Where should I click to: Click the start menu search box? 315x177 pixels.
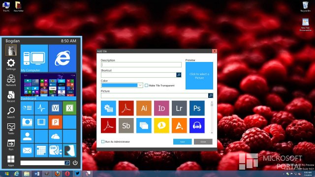tap(42, 163)
